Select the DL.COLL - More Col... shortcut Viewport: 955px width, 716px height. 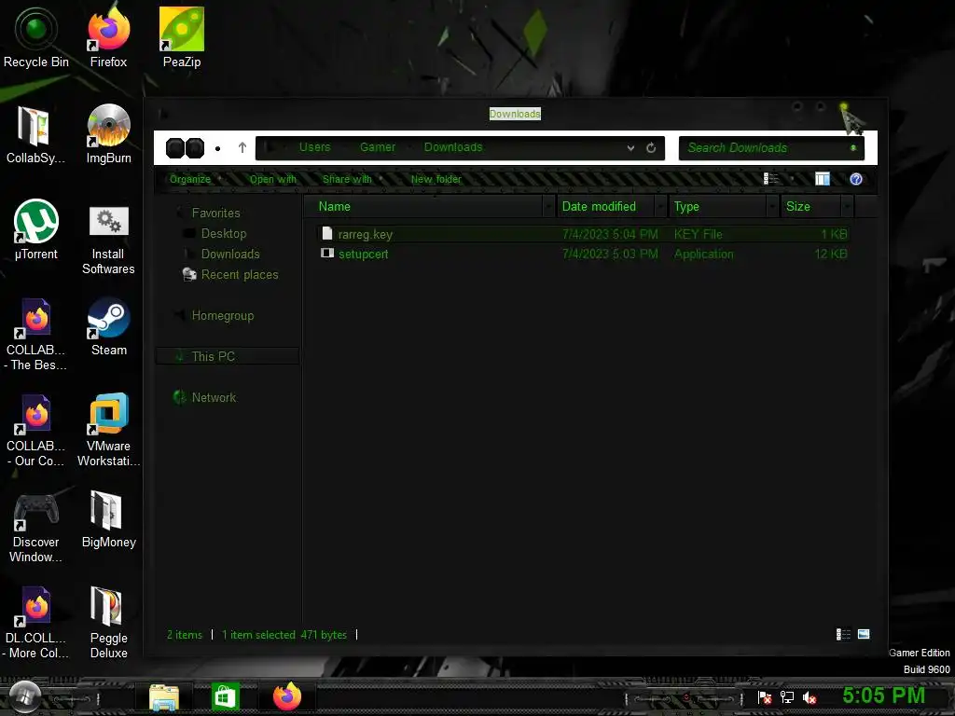click(x=35, y=622)
